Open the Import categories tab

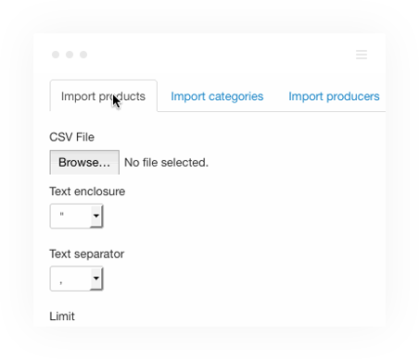click(x=217, y=96)
